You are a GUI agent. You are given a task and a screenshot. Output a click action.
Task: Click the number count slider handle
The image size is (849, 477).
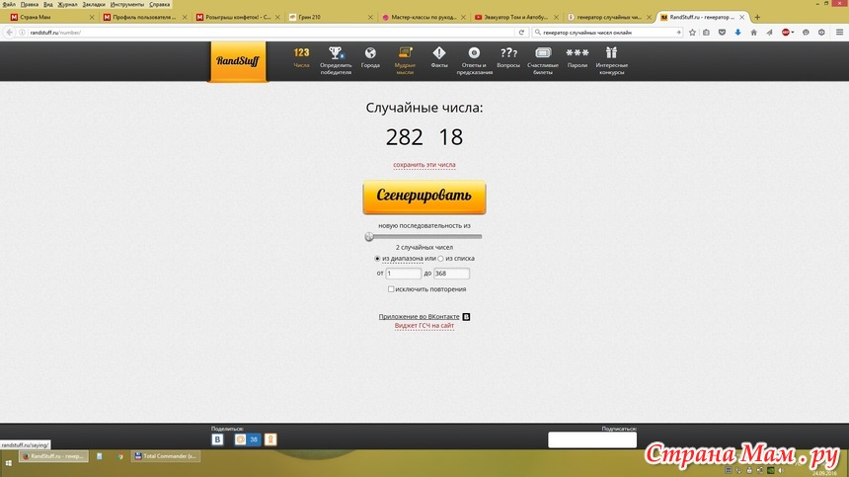click(x=369, y=237)
